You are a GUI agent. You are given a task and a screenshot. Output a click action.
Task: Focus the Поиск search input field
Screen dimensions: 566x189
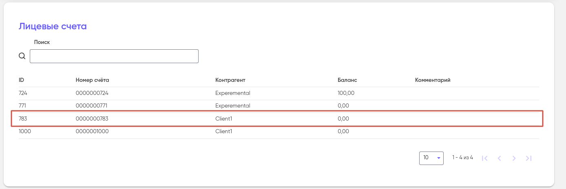[114, 56]
